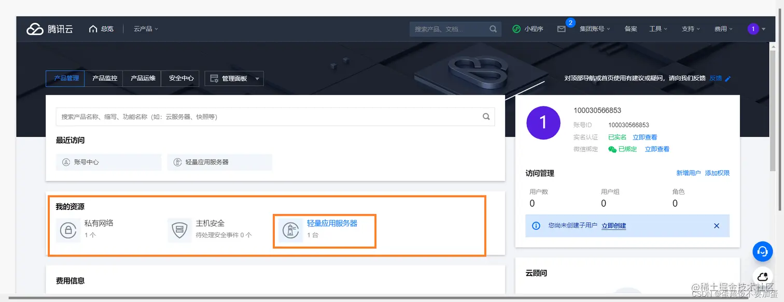The image size is (784, 302).
Task: Expand the 工具 dropdown menu
Action: pos(658,29)
